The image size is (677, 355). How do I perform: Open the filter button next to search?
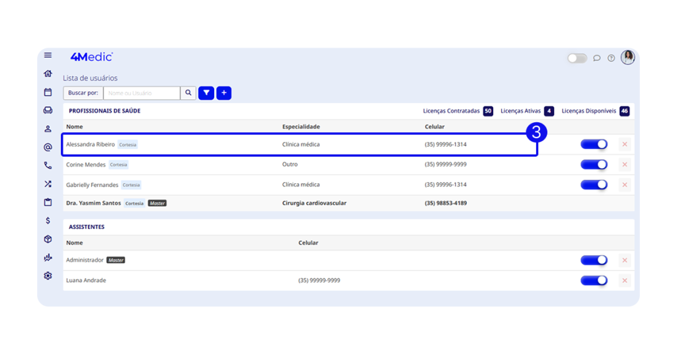click(x=206, y=93)
